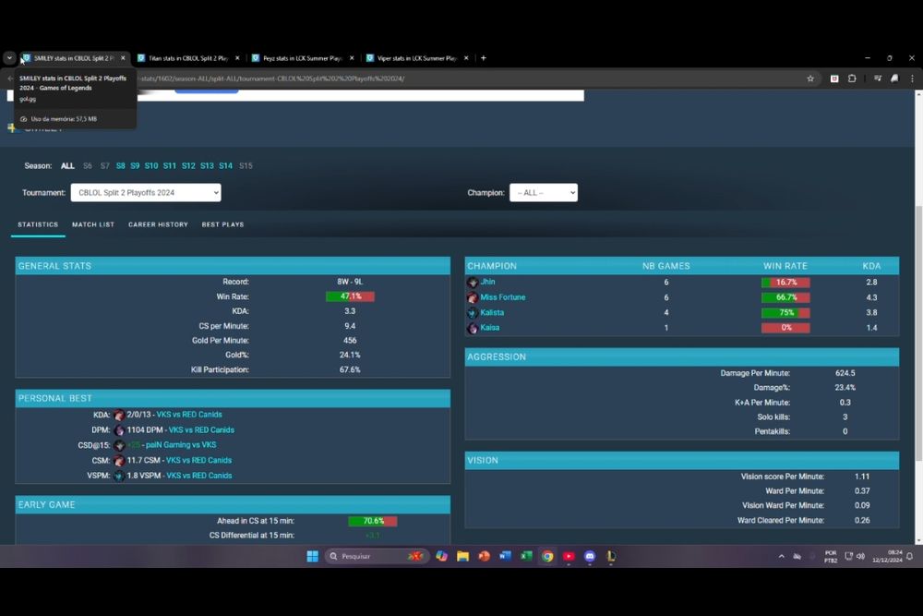Open Word from the taskbar
Screen dimensions: 923x616
(505, 557)
